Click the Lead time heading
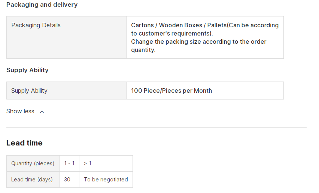Image resolution: width=319 pixels, height=193 pixels. pos(24,143)
